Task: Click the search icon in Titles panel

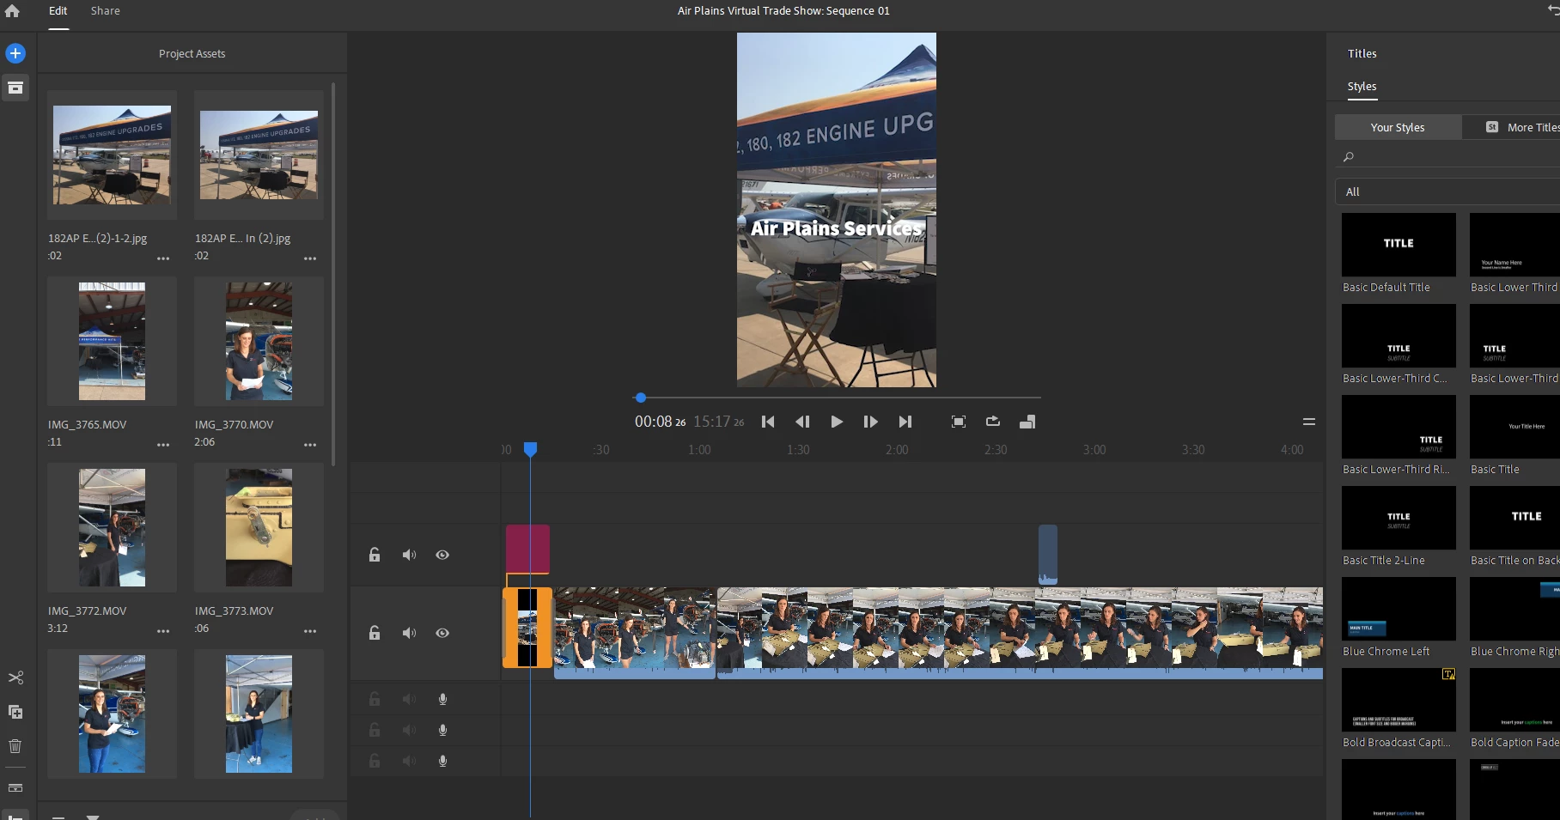Action: (x=1349, y=157)
